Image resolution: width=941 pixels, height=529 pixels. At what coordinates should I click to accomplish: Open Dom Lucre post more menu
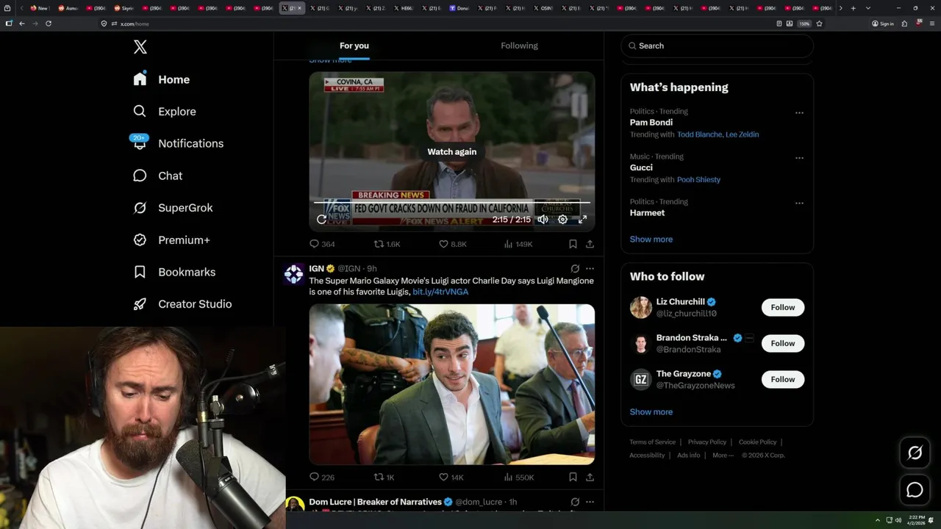tap(590, 502)
